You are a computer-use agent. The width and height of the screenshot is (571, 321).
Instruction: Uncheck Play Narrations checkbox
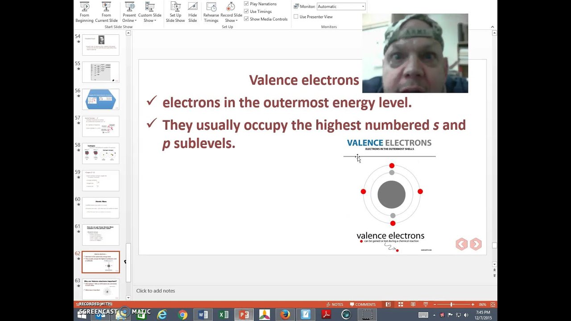click(246, 4)
